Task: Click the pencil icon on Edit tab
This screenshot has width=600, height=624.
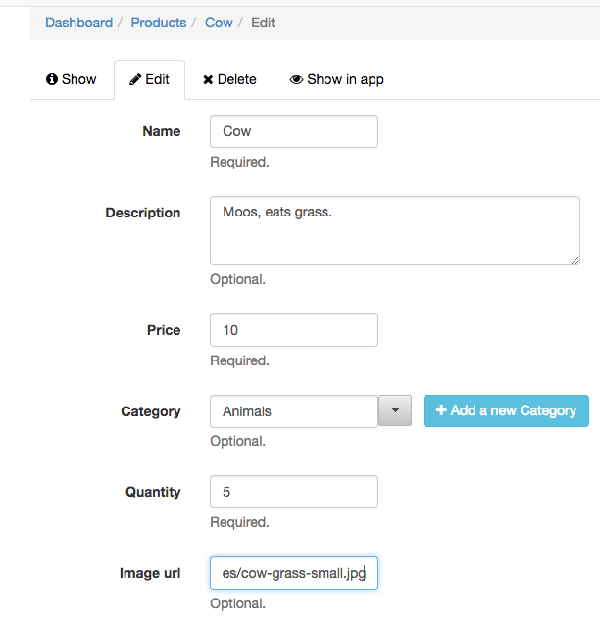Action: click(135, 79)
